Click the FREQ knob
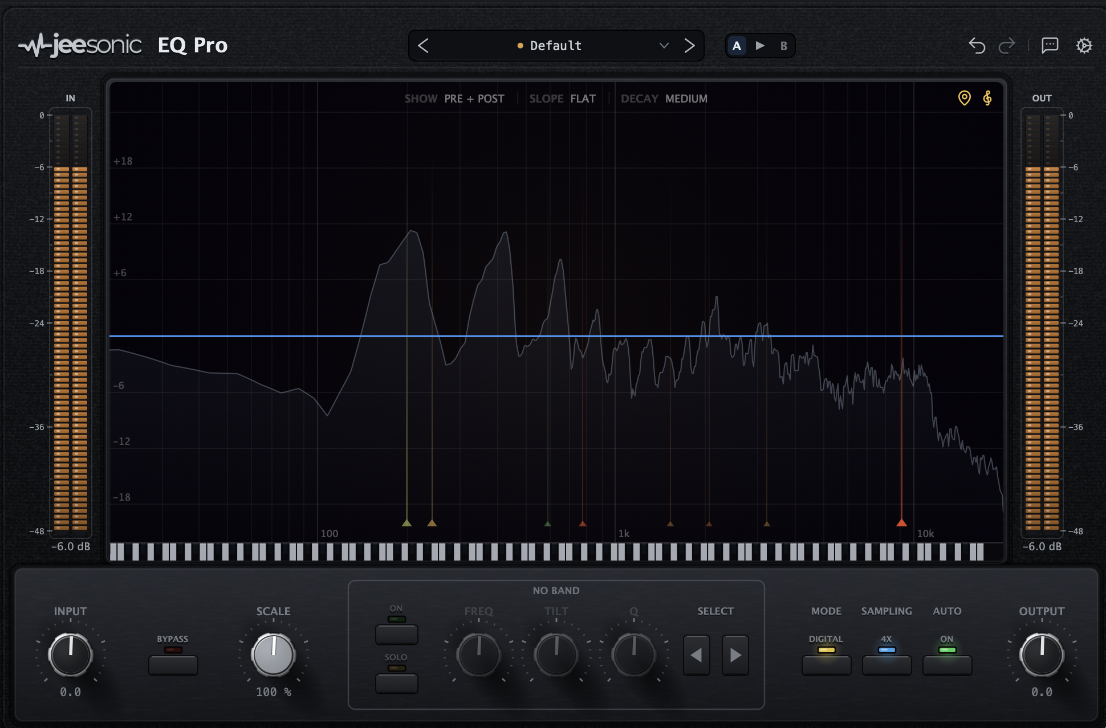This screenshot has height=728, width=1106. (x=478, y=655)
